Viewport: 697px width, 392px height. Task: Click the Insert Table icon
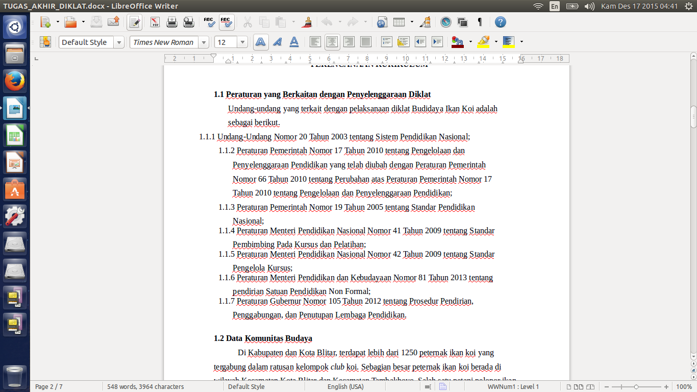pos(400,22)
